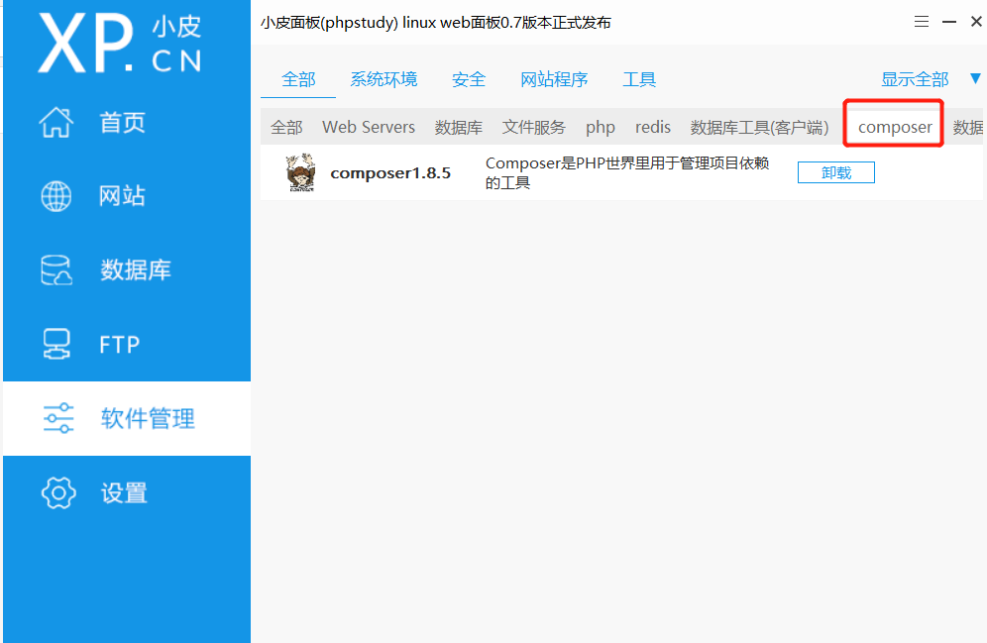The image size is (987, 643).
Task: Open the 设置 settings panel
Action: 121,492
